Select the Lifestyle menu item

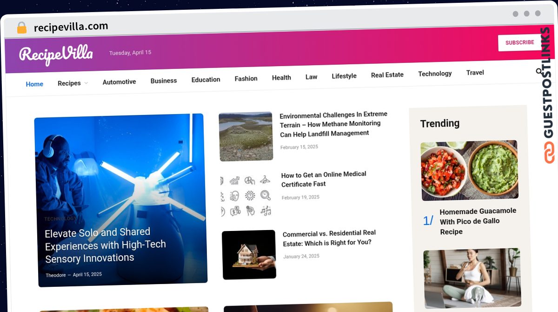click(344, 76)
